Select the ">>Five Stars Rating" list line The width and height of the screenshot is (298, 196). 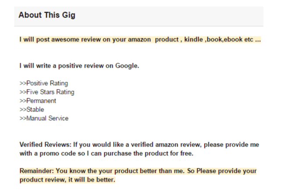pyautogui.click(x=47, y=92)
